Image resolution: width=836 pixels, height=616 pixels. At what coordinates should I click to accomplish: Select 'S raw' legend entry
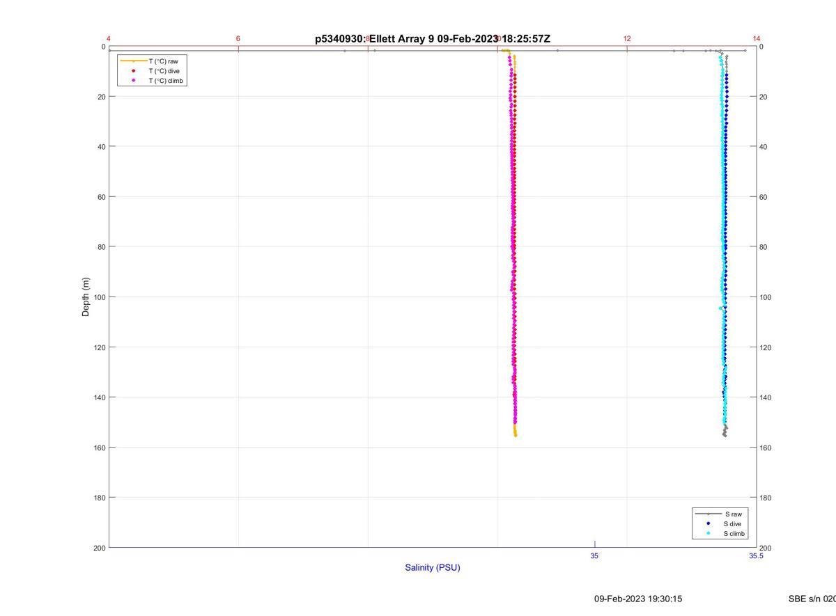732,514
